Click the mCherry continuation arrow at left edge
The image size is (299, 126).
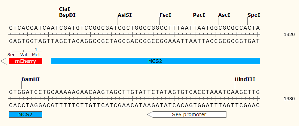(3, 61)
